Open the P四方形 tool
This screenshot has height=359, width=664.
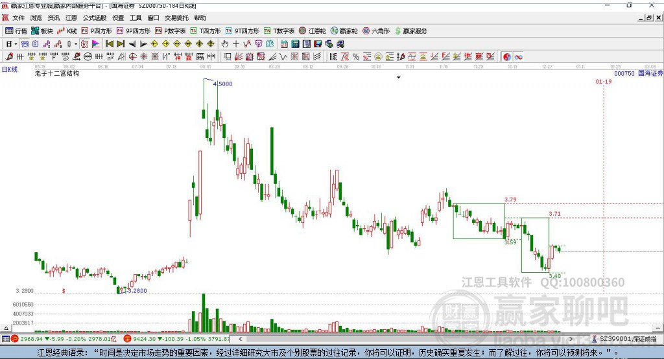click(x=97, y=31)
